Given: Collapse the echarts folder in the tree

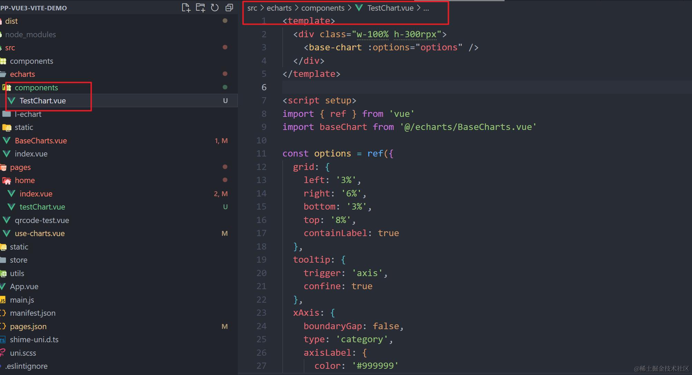Looking at the screenshot, I should 22,74.
